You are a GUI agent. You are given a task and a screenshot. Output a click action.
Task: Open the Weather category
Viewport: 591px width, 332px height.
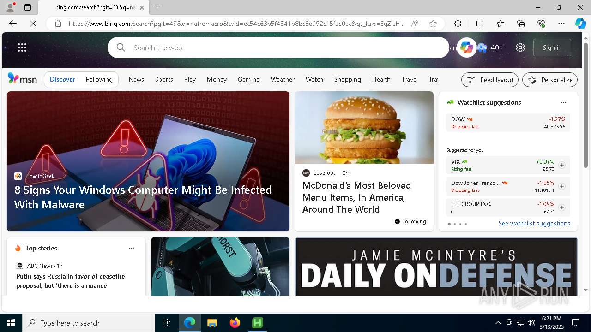(x=283, y=79)
